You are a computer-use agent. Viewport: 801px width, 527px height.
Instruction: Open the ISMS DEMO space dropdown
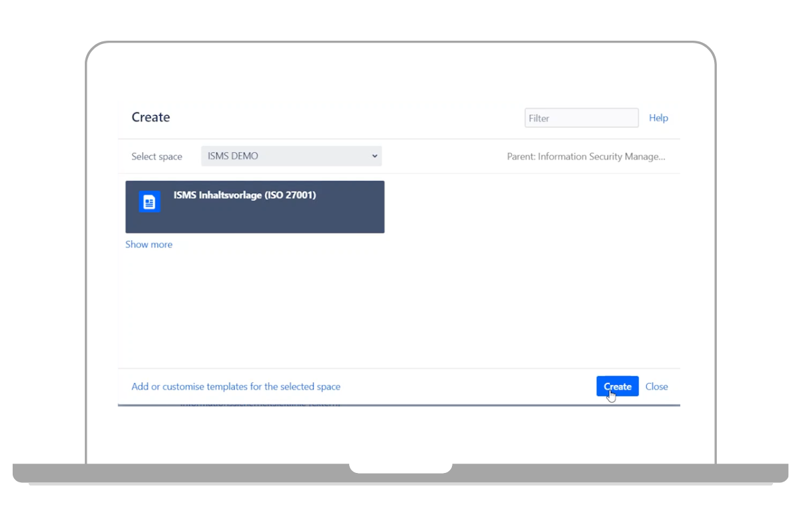(x=291, y=156)
